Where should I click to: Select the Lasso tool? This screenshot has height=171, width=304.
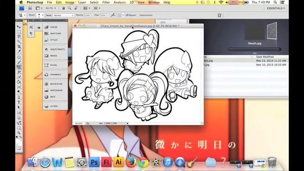click(19, 37)
